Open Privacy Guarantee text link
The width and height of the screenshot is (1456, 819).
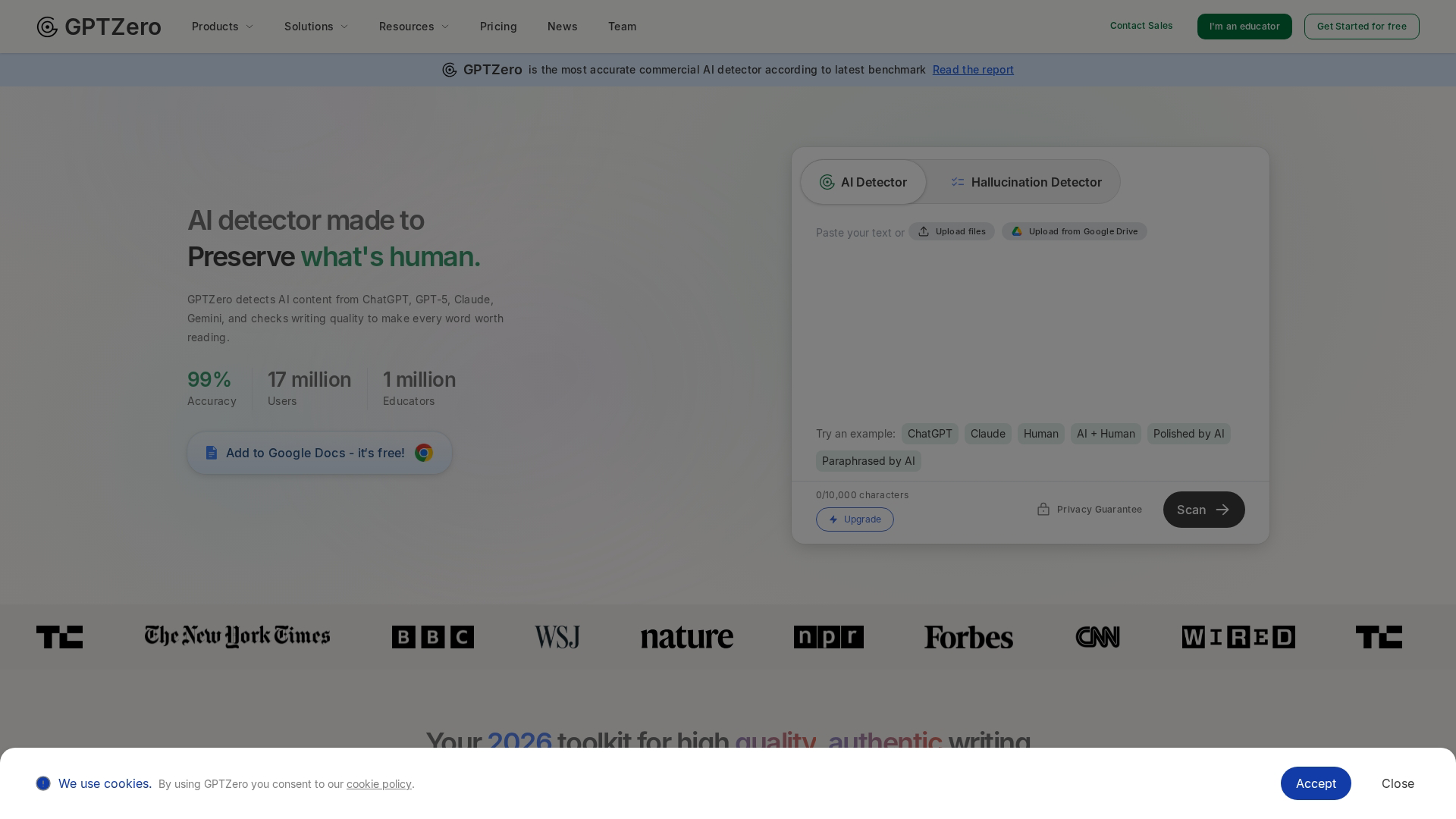pos(1099,510)
